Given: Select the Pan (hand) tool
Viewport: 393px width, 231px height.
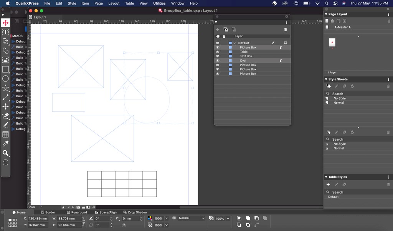Looking at the screenshot, I should click(5, 162).
